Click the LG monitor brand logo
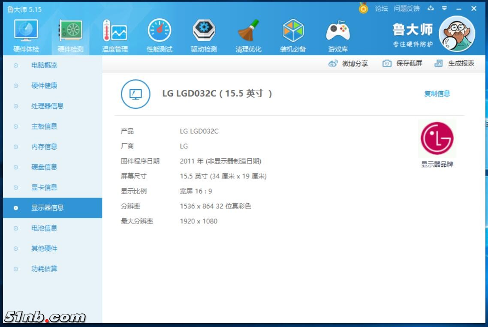The width and height of the screenshot is (488, 327). 437,138
